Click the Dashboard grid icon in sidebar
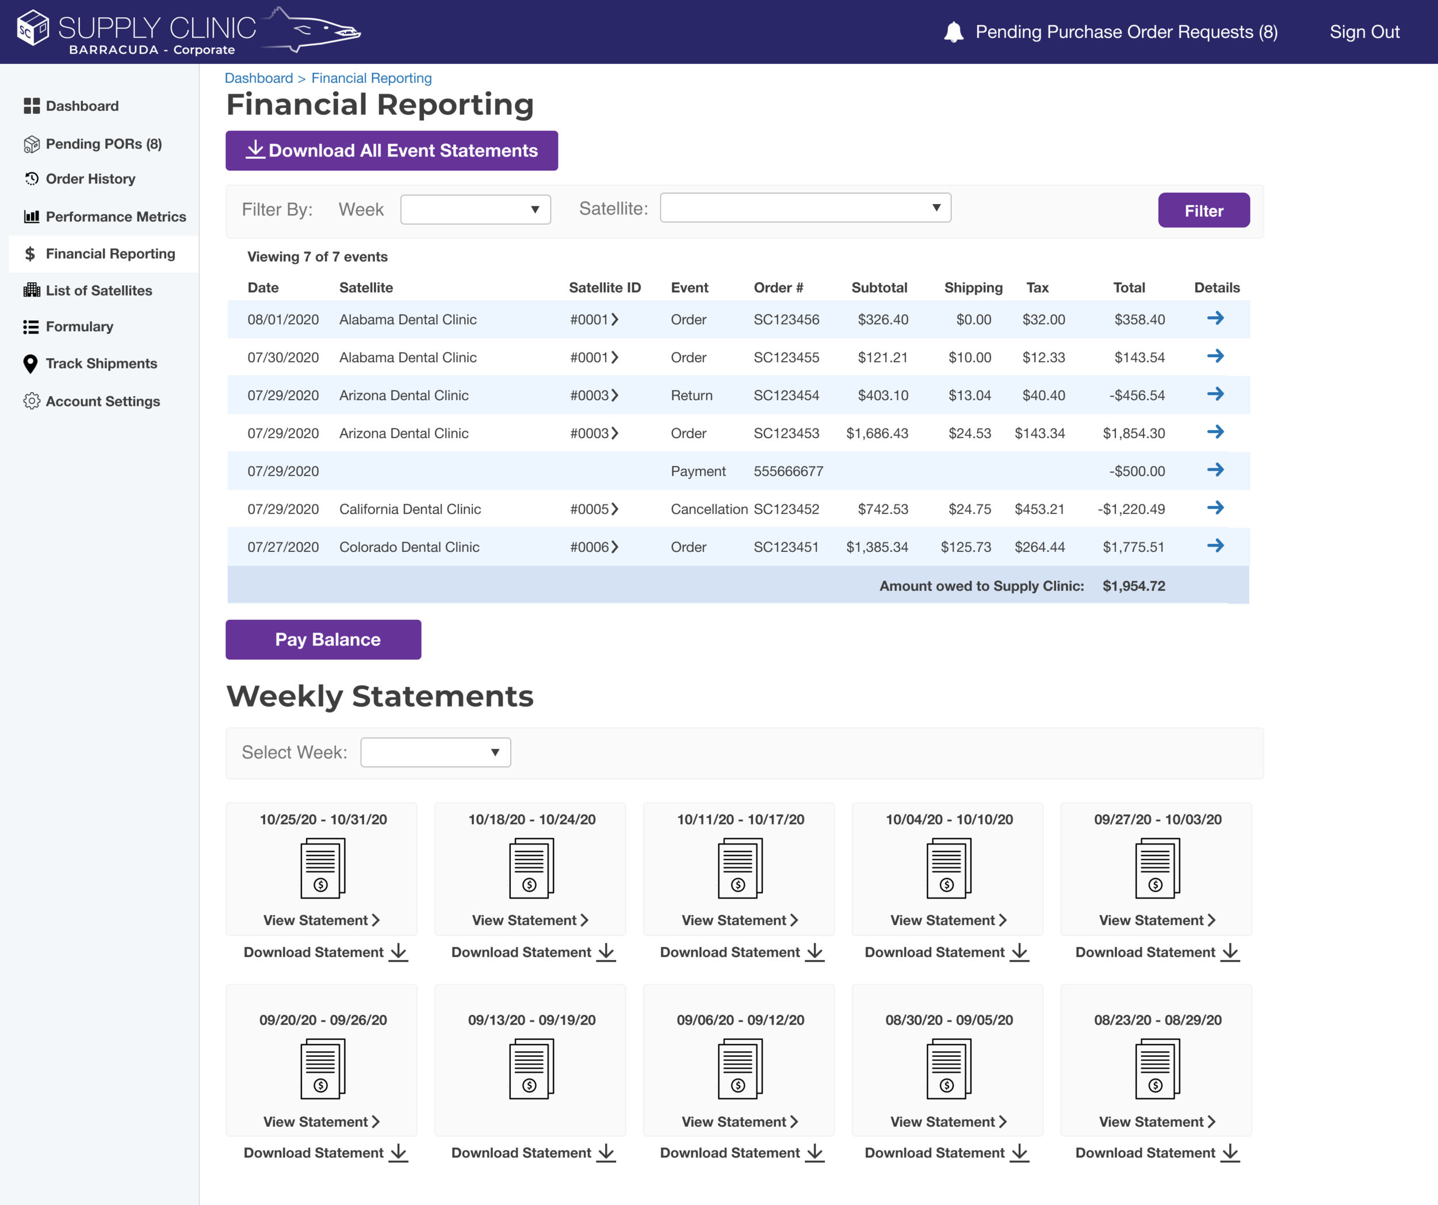 tap(32, 106)
